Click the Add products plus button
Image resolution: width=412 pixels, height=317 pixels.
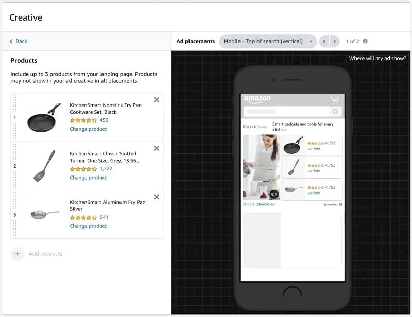click(x=18, y=254)
